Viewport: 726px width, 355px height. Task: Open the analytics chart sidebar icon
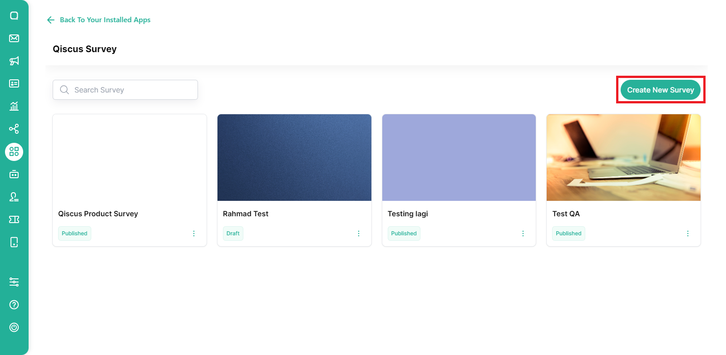pos(14,106)
